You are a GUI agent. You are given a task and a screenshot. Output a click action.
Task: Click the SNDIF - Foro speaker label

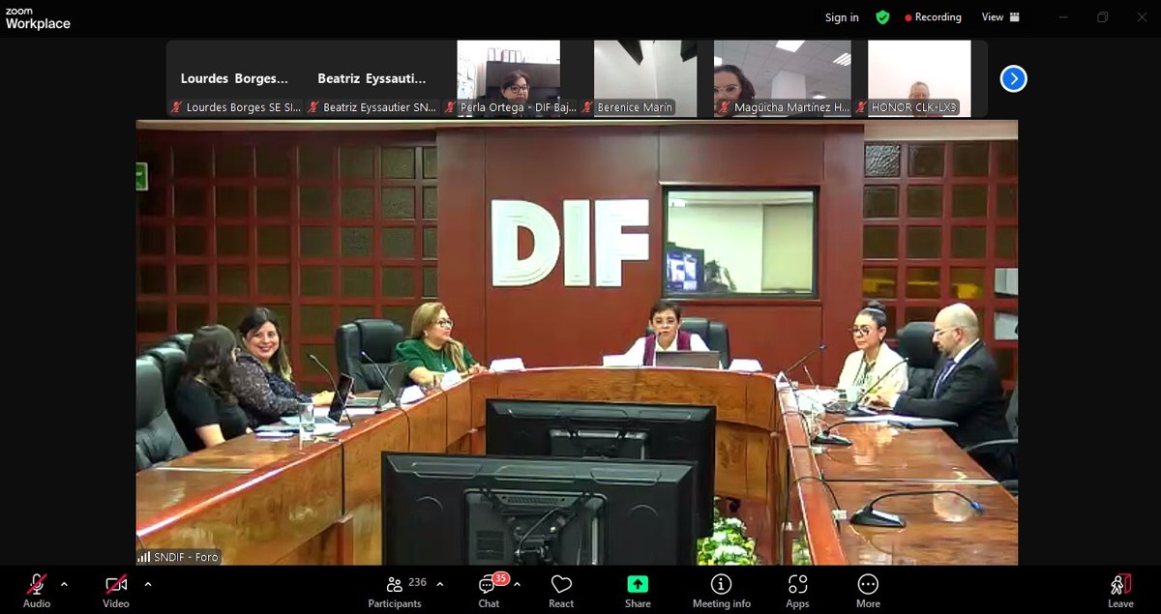(179, 557)
